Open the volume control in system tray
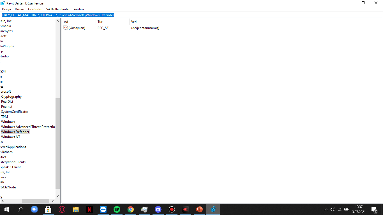The height and width of the screenshot is (215, 383). (x=333, y=209)
